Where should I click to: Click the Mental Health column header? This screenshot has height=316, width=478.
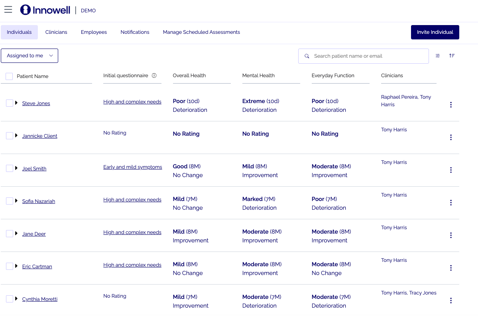[258, 76]
